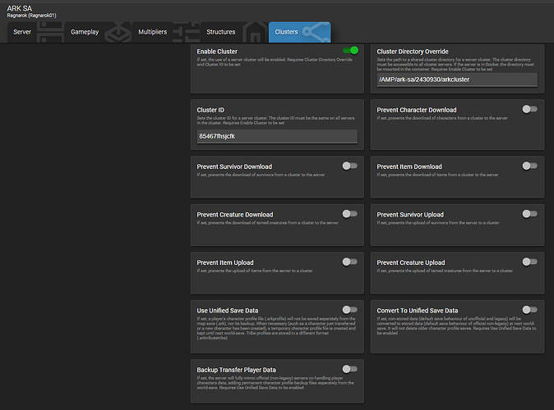
Task: Click the Prevent Creature Upload label
Action: [x=411, y=262]
